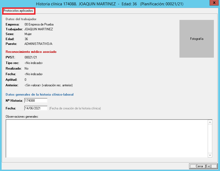Click the Datos generales de la historia heading

click(39, 95)
